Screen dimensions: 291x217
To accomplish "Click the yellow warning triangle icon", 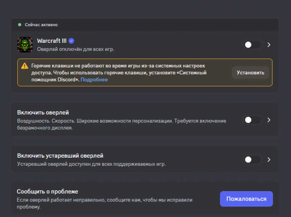I will pyautogui.click(x=25, y=66).
